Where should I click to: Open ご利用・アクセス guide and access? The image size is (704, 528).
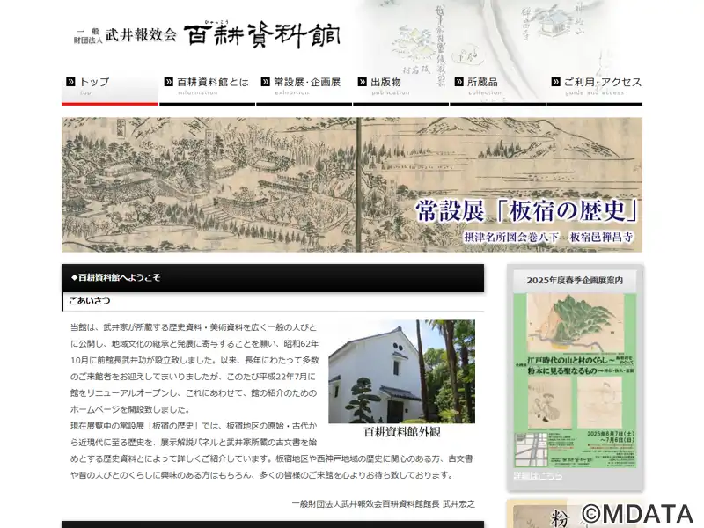pyautogui.click(x=602, y=85)
